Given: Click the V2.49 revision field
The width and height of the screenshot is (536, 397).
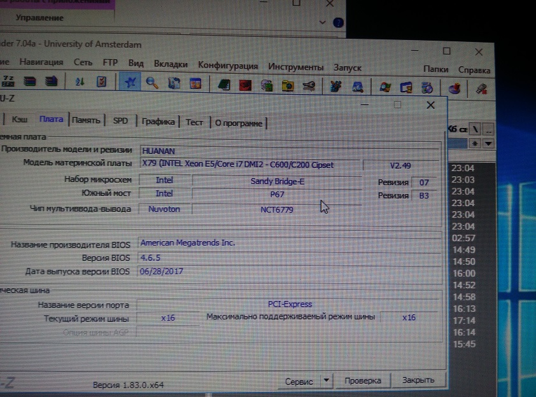Looking at the screenshot, I should tap(400, 165).
